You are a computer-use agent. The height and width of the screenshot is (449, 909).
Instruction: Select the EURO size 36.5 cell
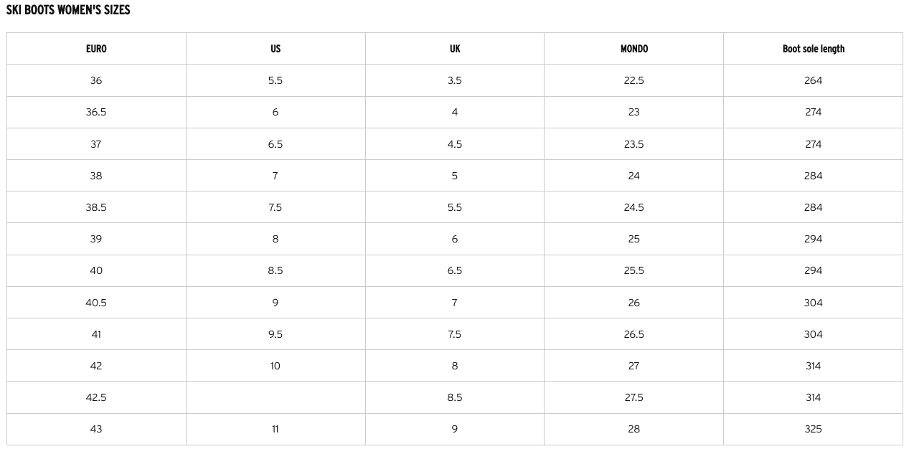[x=96, y=112]
